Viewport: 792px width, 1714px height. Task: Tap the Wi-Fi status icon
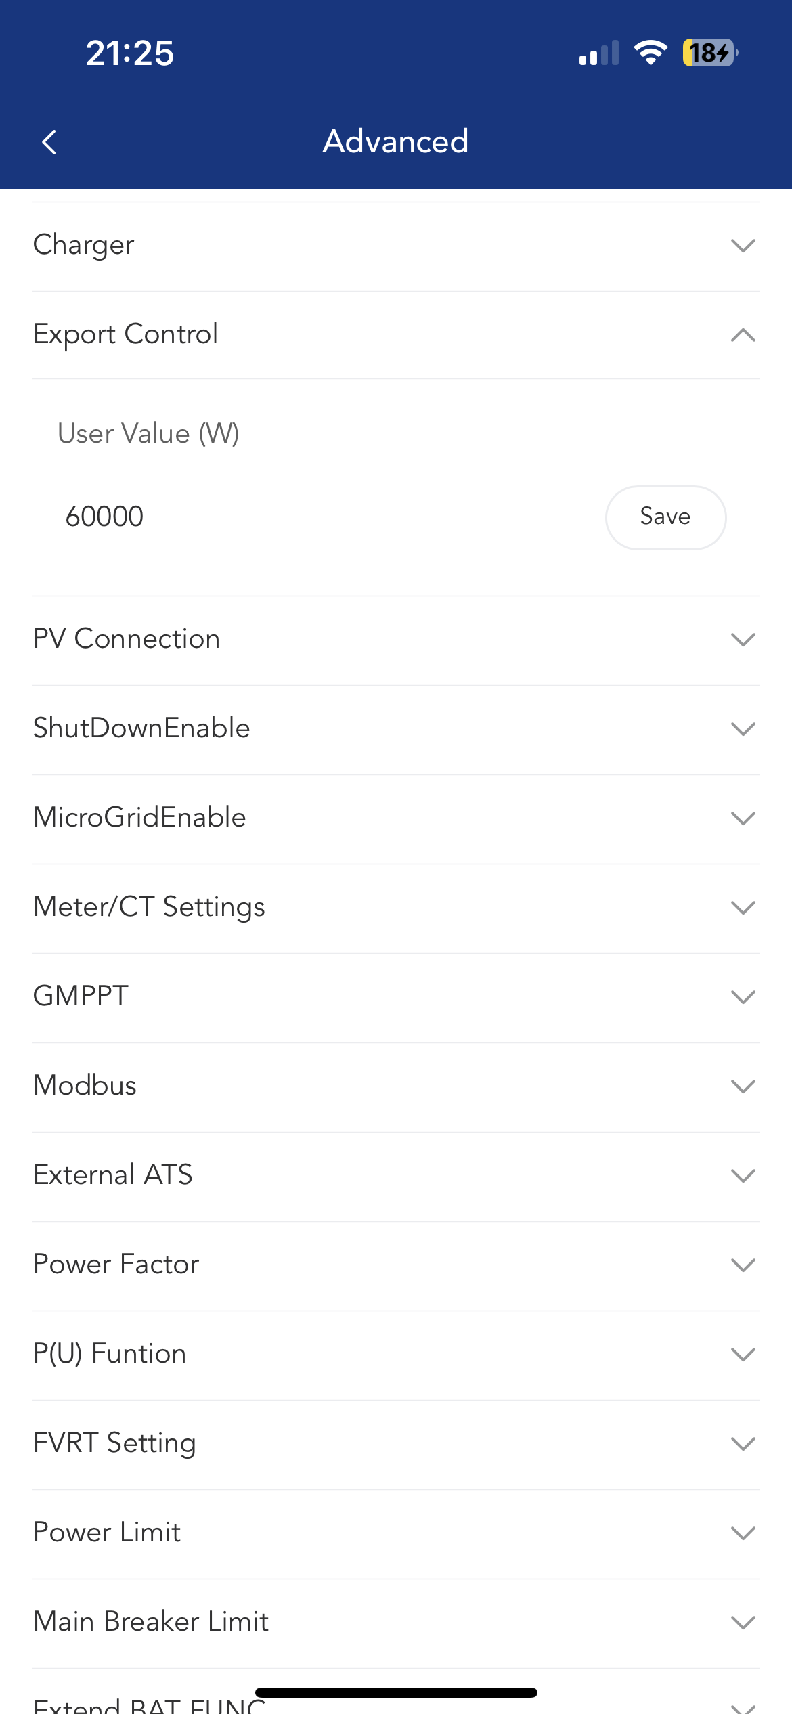[x=651, y=53]
